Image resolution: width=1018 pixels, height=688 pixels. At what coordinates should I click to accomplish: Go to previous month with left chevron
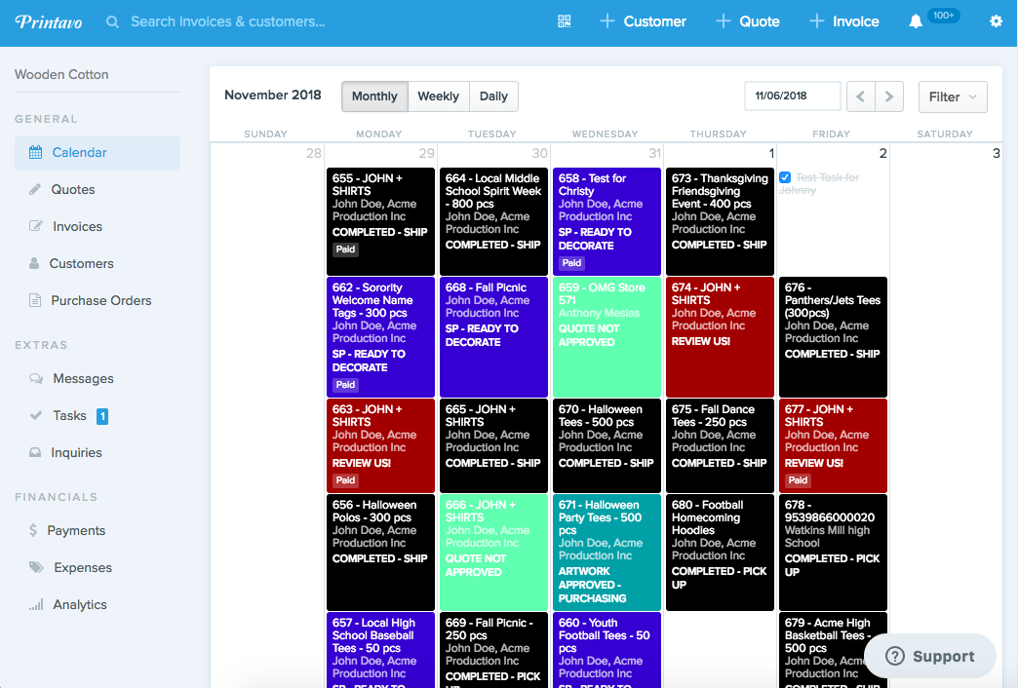coord(861,96)
